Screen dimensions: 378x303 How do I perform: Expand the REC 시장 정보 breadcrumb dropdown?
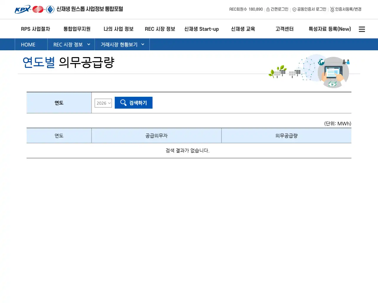pyautogui.click(x=89, y=44)
